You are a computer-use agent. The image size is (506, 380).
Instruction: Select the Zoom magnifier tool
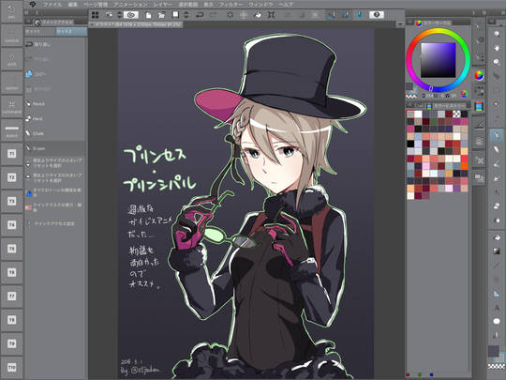click(497, 33)
